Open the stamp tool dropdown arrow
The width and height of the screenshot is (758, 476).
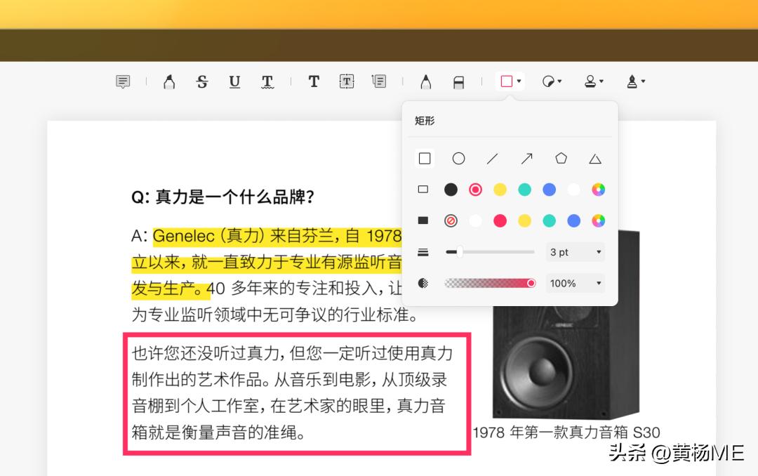[602, 81]
